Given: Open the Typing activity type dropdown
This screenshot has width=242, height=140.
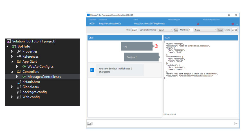Looking at the screenshot, I should tap(205, 30).
